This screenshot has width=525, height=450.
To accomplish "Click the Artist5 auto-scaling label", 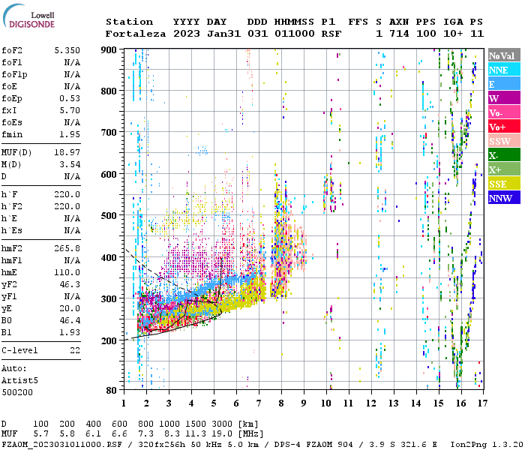I will coord(19,381).
